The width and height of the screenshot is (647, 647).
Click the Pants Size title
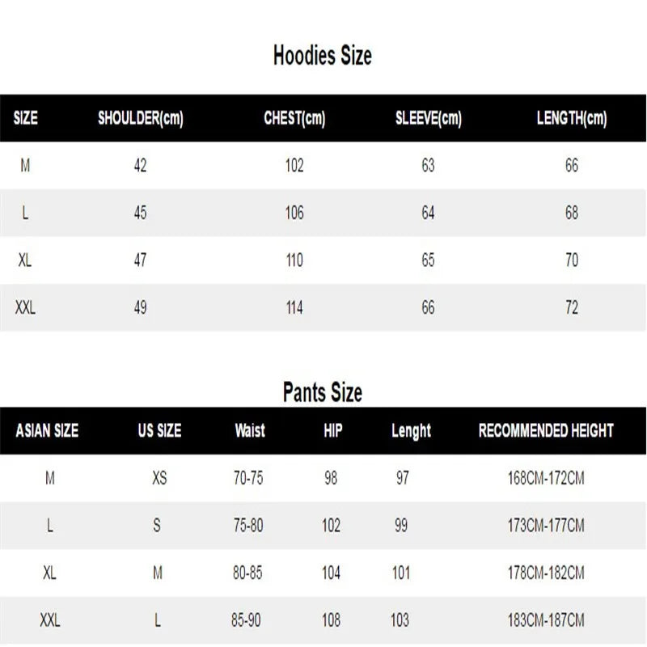[323, 393]
